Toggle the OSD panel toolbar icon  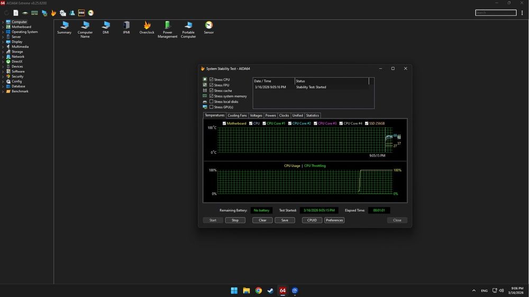pos(81,13)
